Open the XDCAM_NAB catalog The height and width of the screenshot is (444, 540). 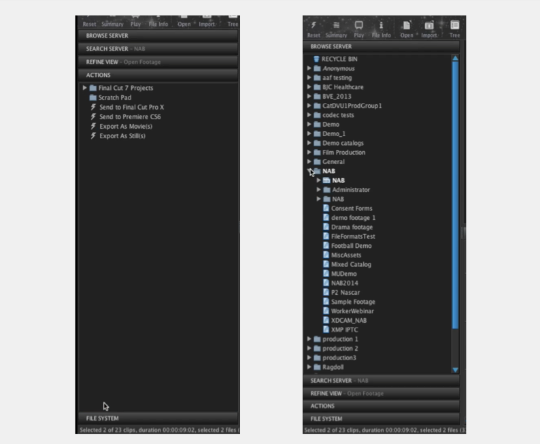click(x=345, y=320)
